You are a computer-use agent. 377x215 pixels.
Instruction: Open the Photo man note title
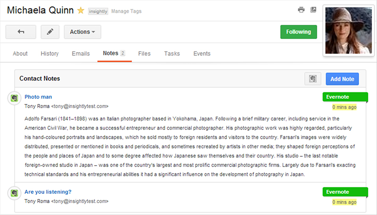[x=38, y=96]
